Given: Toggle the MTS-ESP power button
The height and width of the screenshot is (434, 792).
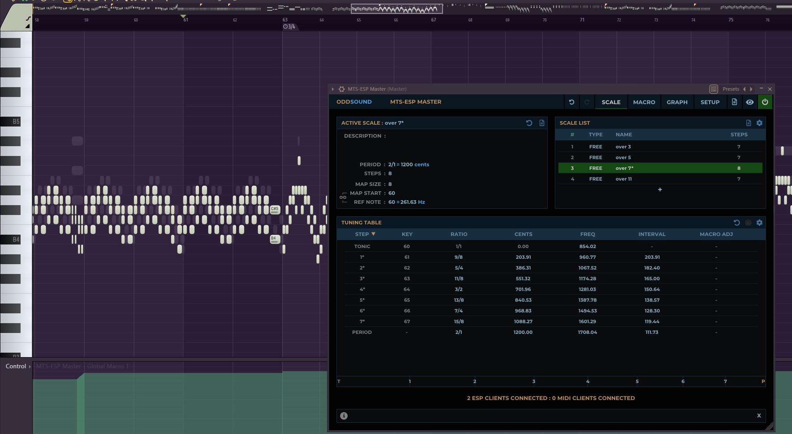Looking at the screenshot, I should [x=765, y=102].
